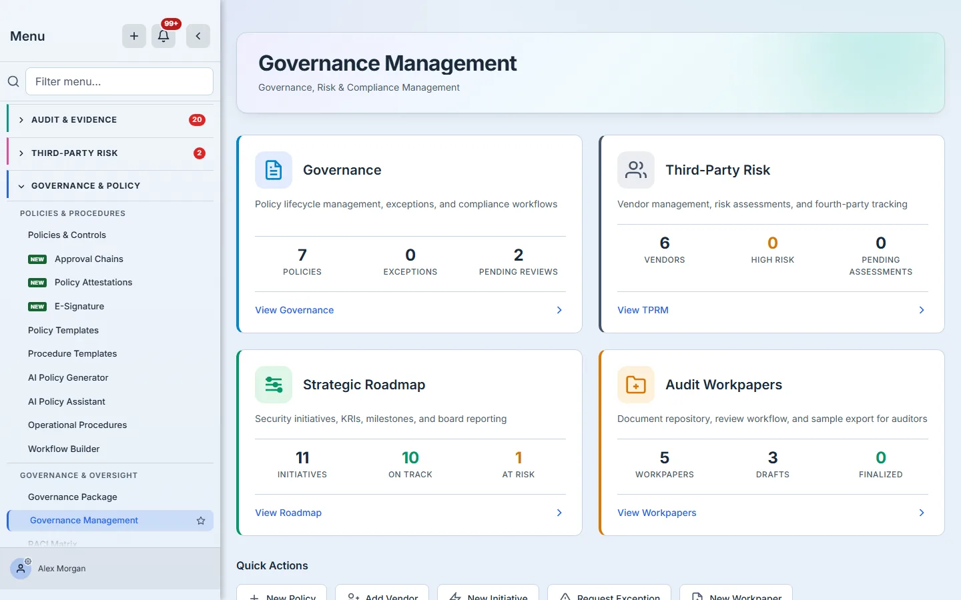
Task: Click the Policies & Procedures group heading
Action: [73, 213]
